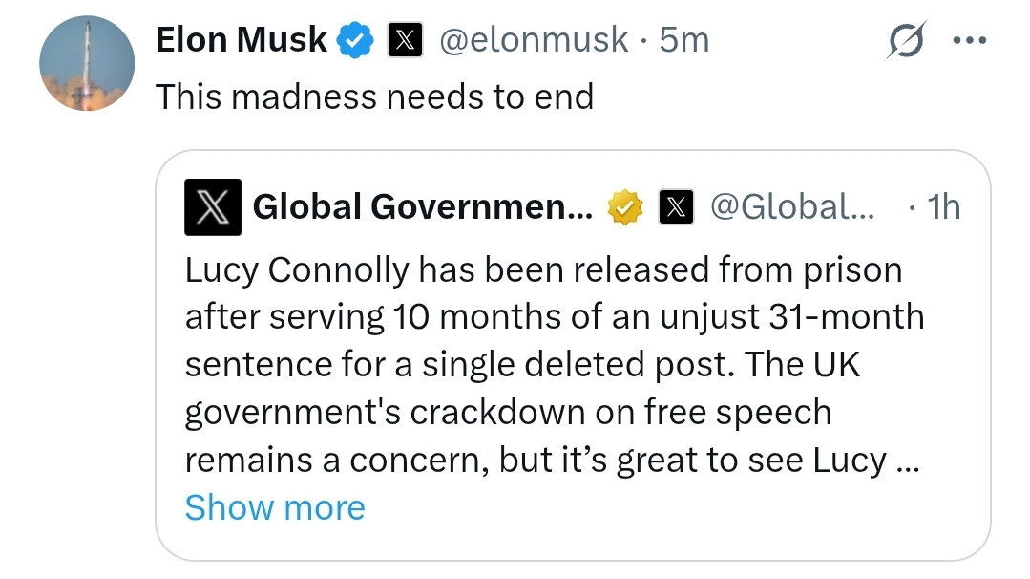Open the @elonmusk handle link

coord(534,41)
